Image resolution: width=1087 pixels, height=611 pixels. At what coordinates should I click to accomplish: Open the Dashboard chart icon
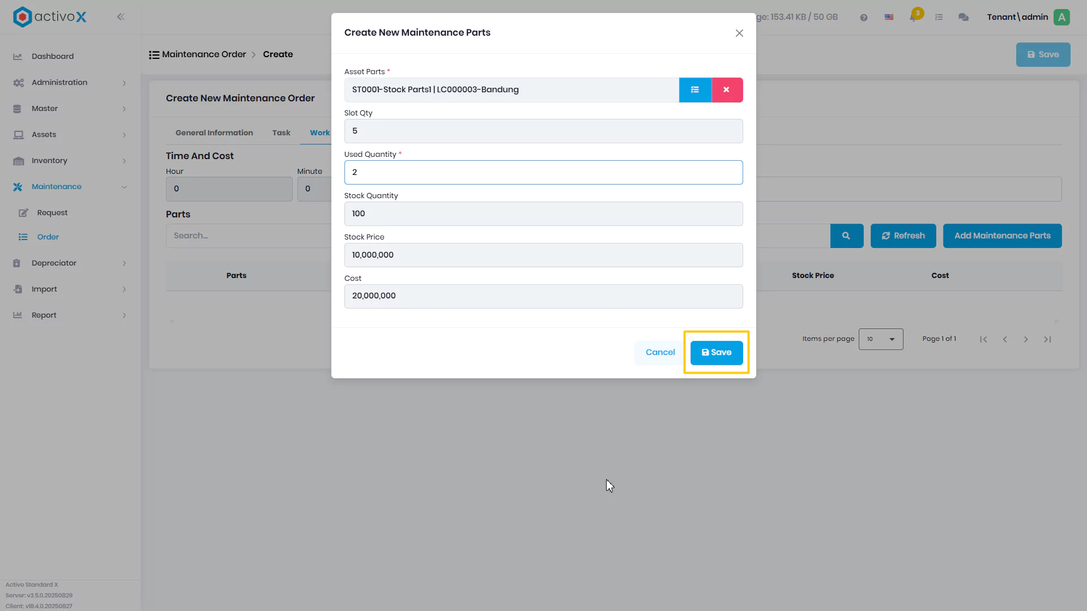point(18,57)
